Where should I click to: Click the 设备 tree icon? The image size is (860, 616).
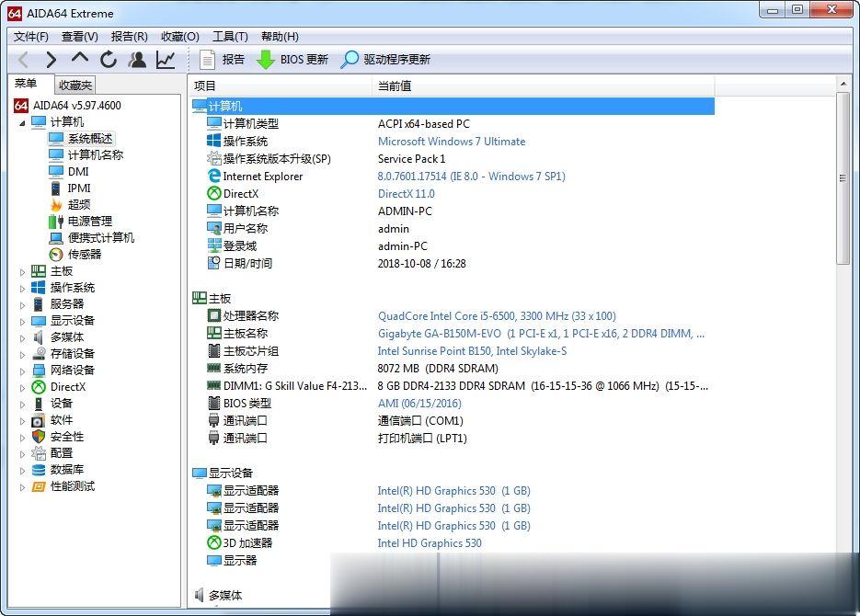coord(39,404)
